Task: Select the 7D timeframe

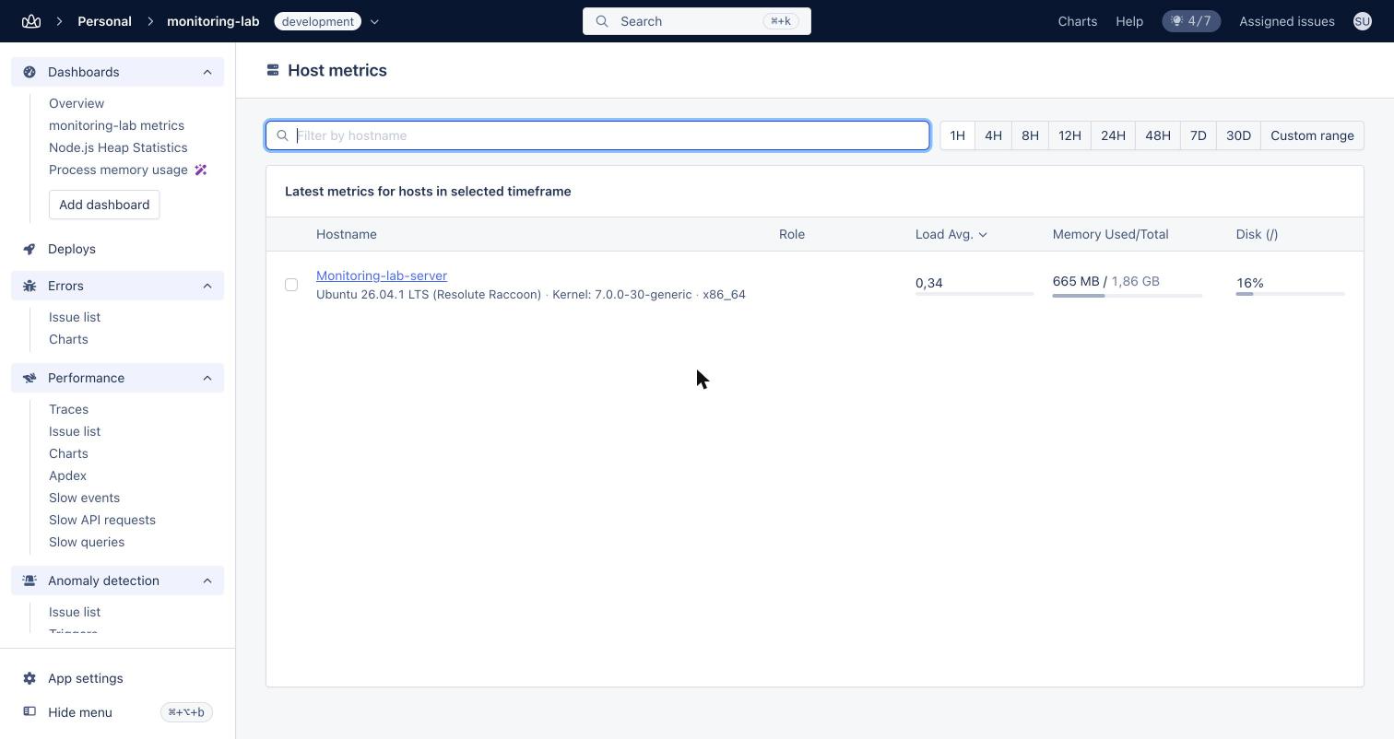Action: click(1198, 135)
